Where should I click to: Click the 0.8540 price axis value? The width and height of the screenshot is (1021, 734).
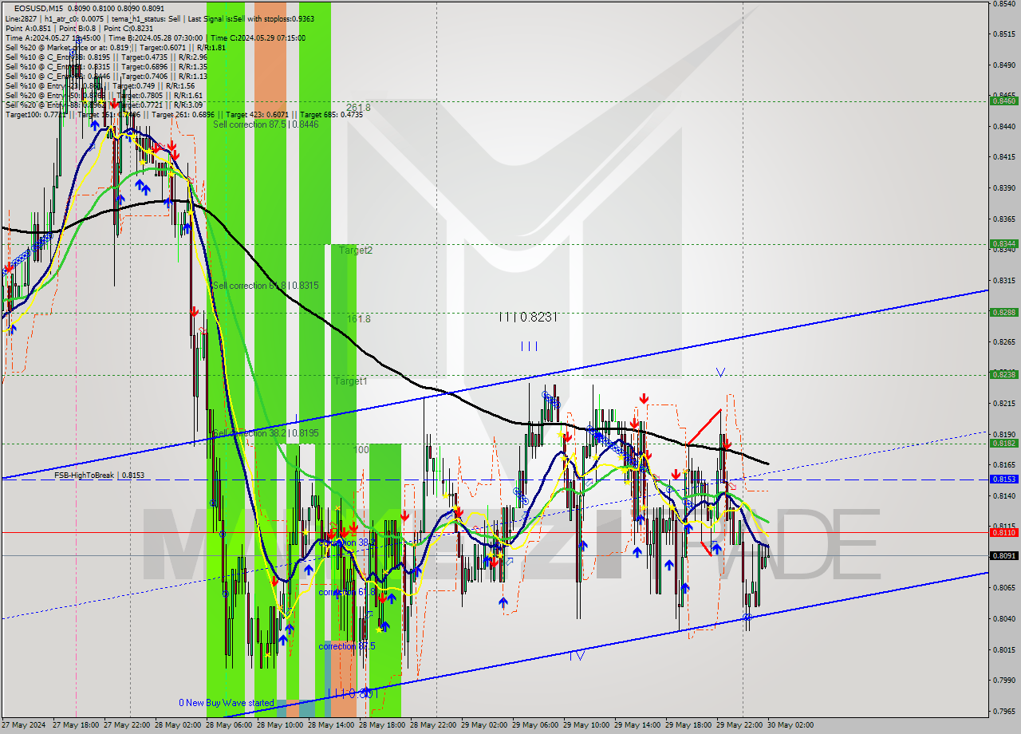1003,4
